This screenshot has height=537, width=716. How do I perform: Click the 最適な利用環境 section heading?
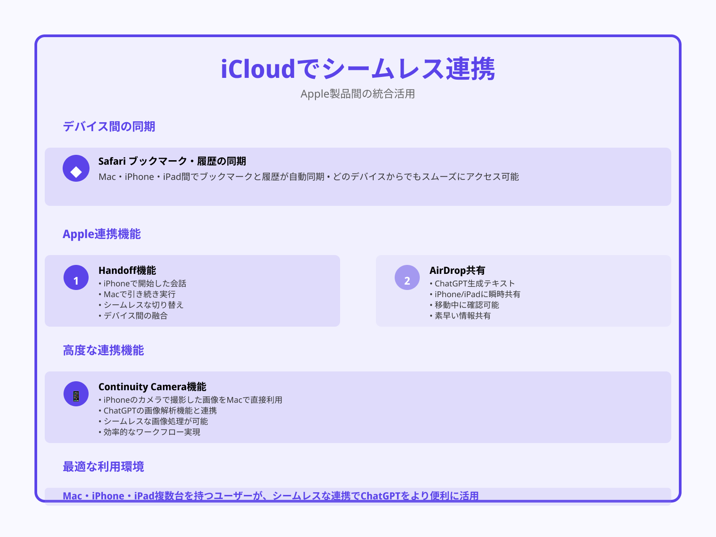pyautogui.click(x=103, y=467)
